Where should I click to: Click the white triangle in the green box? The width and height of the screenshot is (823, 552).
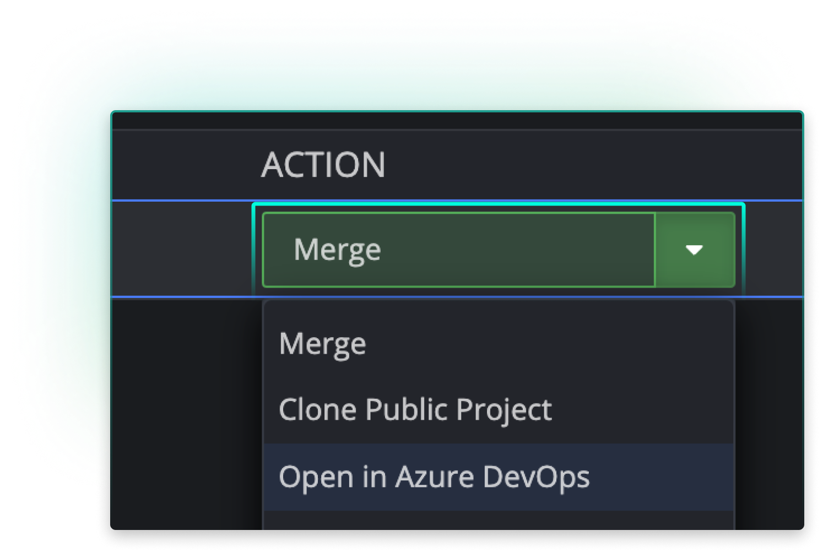[694, 249]
